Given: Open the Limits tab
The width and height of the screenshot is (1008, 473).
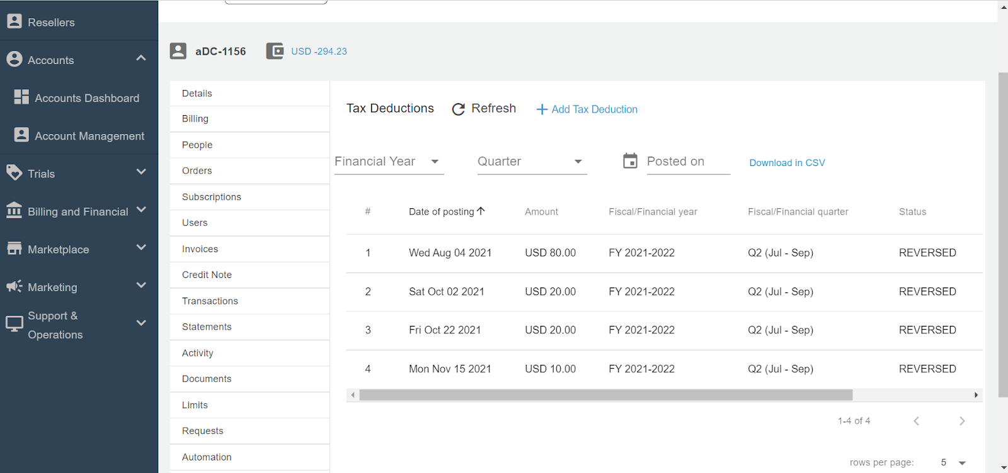Looking at the screenshot, I should [249, 405].
